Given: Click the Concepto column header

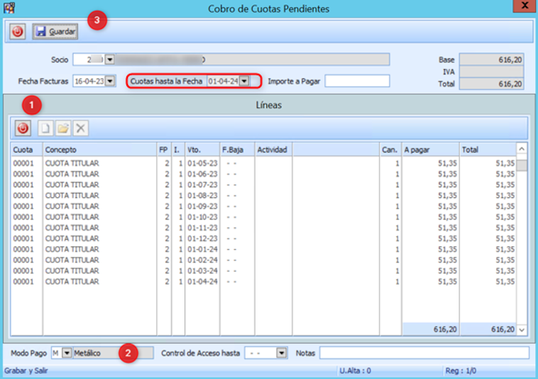Looking at the screenshot, I should click(99, 150).
